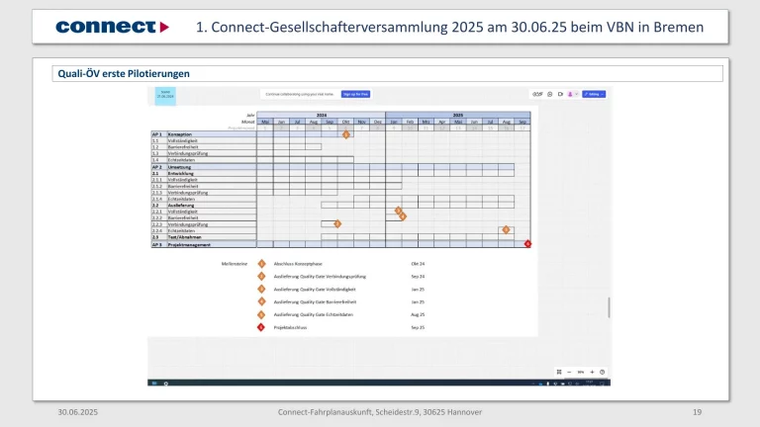Click the red legend diamond beside Projektabschluss
The height and width of the screenshot is (427, 760).
click(261, 327)
